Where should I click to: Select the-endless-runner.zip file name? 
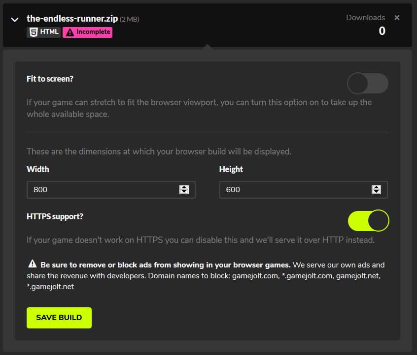[72, 19]
